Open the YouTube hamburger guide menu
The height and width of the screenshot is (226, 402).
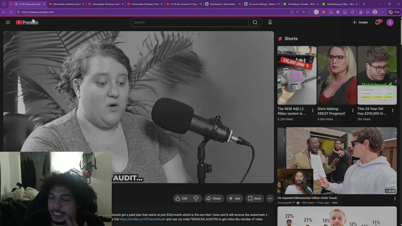8,22
